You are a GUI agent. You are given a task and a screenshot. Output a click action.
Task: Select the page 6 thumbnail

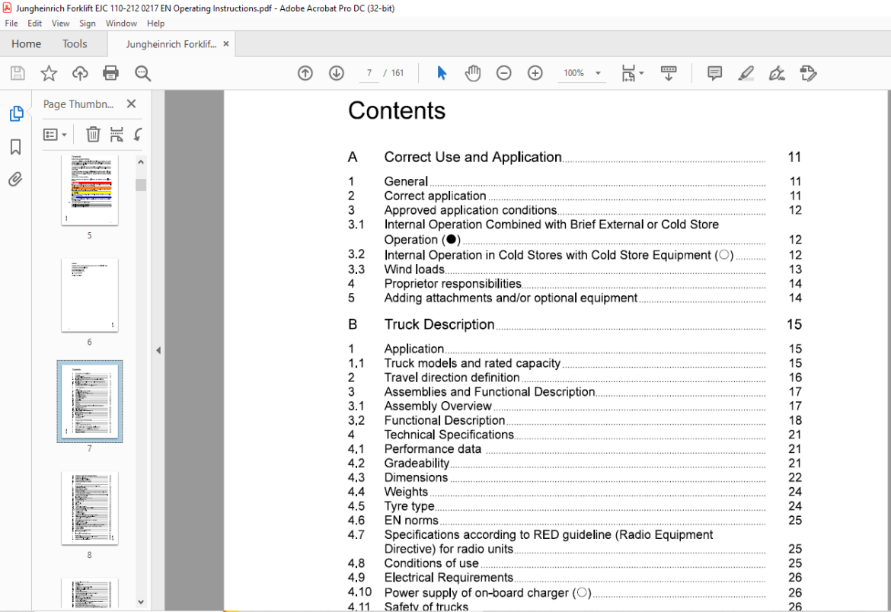pos(90,295)
